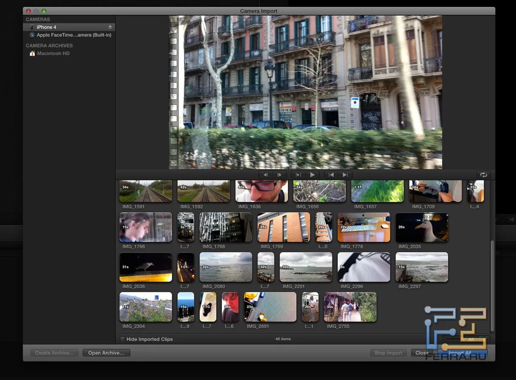The width and height of the screenshot is (516, 380).
Task: Click the Create Archive button
Action: pyautogui.click(x=54, y=353)
